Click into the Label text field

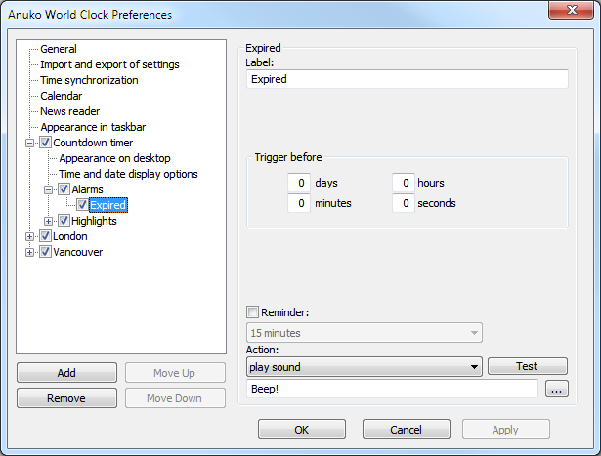(406, 79)
